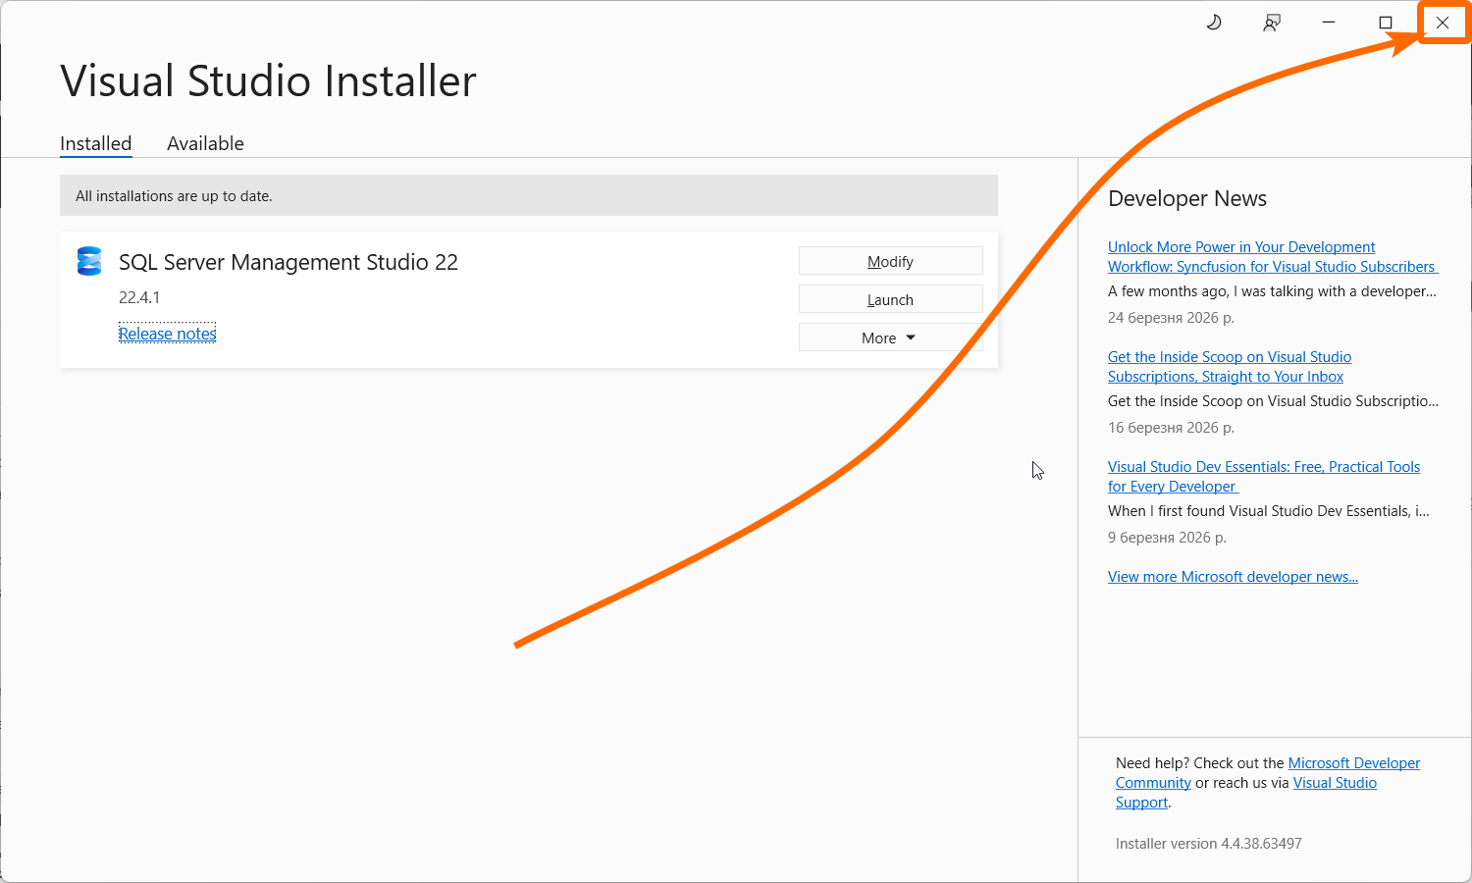The width and height of the screenshot is (1472, 883).
Task: Click the SQL Server Management Studio product icon
Action: (x=89, y=262)
